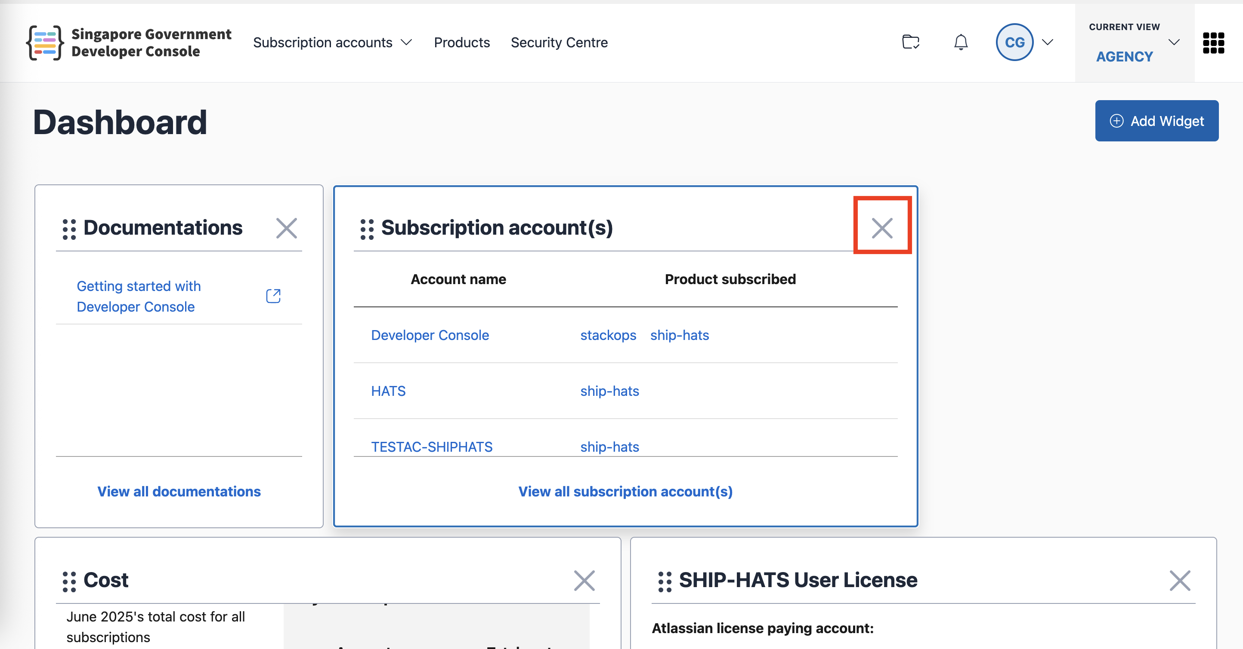Click the Dashboard page heading
This screenshot has height=649, width=1243.
120,122
